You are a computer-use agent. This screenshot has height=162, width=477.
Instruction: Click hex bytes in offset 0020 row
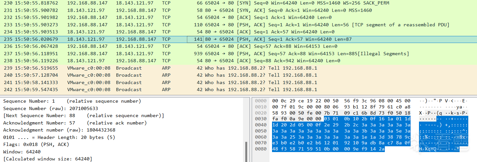[x=341, y=113]
